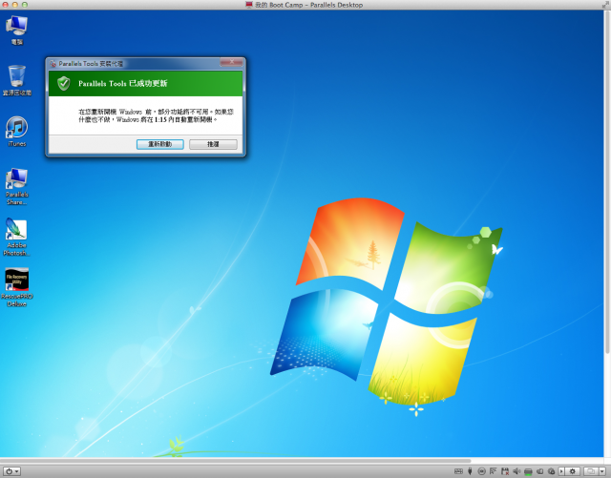The image size is (611, 478).
Task: Click the Mac window green zoom button
Action: tap(25, 5)
